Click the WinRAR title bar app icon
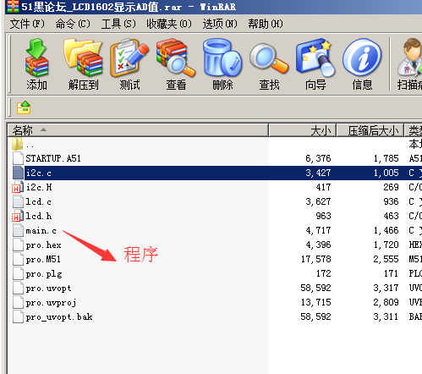 13,7
